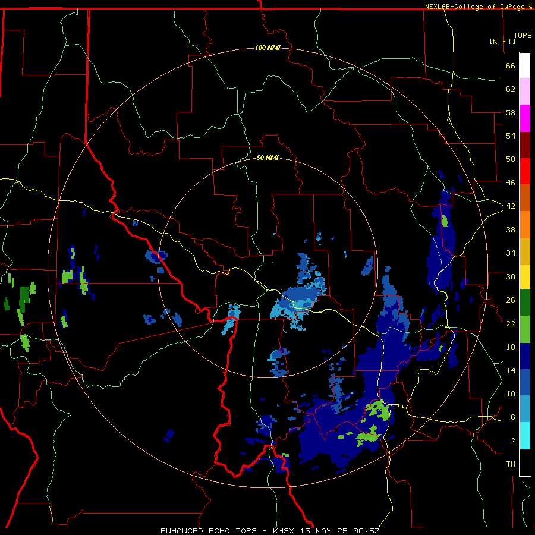Click the [K FT] units label
This screenshot has width=535, height=535.
click(502, 42)
